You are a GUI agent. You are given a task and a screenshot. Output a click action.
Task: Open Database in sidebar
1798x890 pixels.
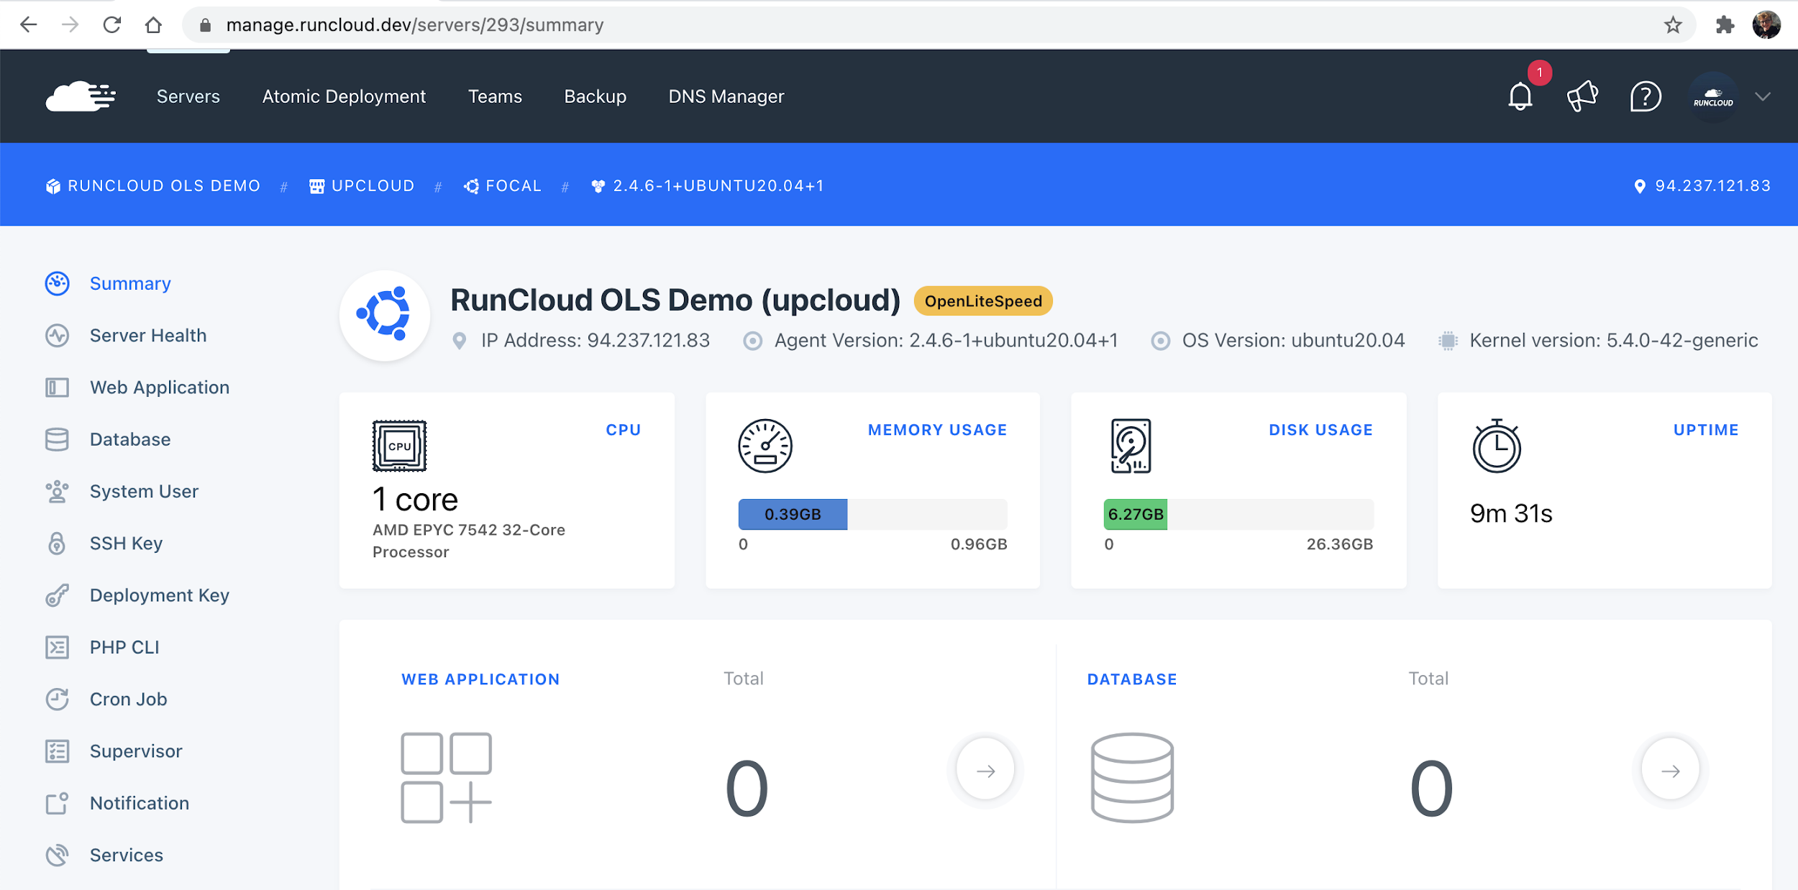click(130, 439)
